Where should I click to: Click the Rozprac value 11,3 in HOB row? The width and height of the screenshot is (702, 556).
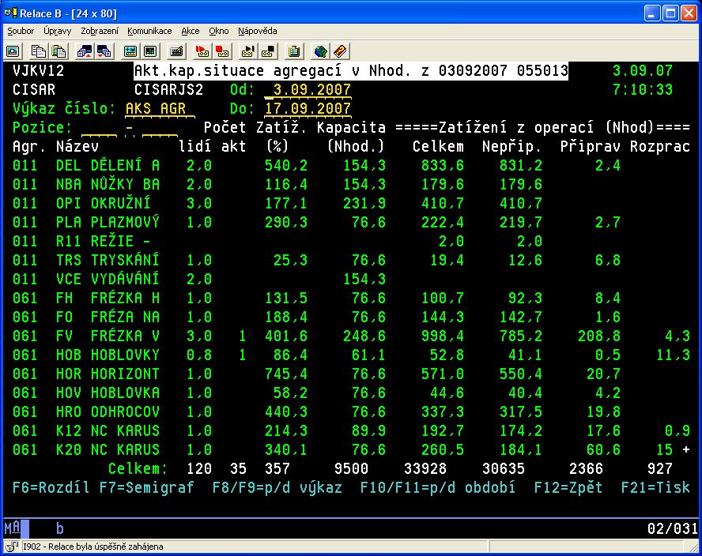[x=673, y=355]
